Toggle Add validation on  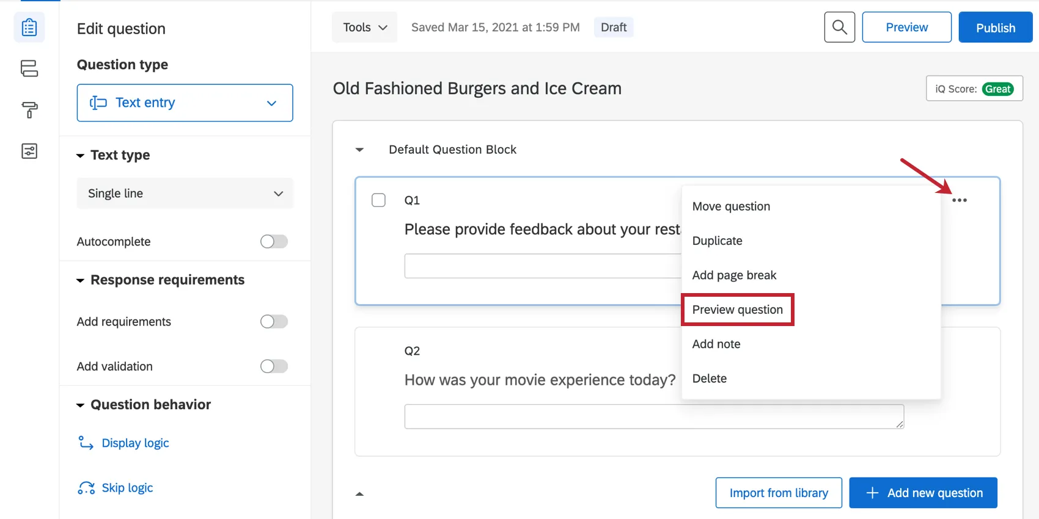[x=274, y=366]
